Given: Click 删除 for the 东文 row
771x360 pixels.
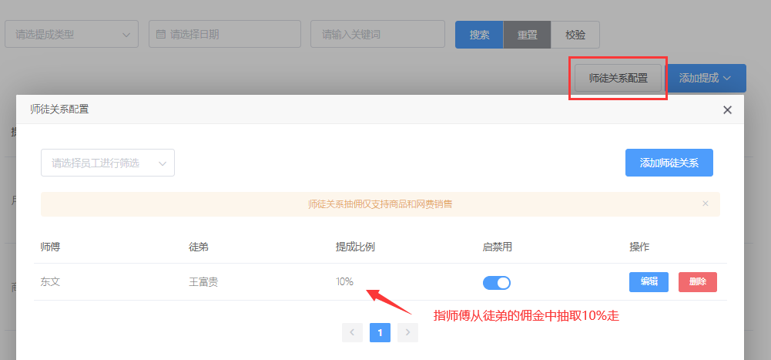Looking at the screenshot, I should click(698, 282).
